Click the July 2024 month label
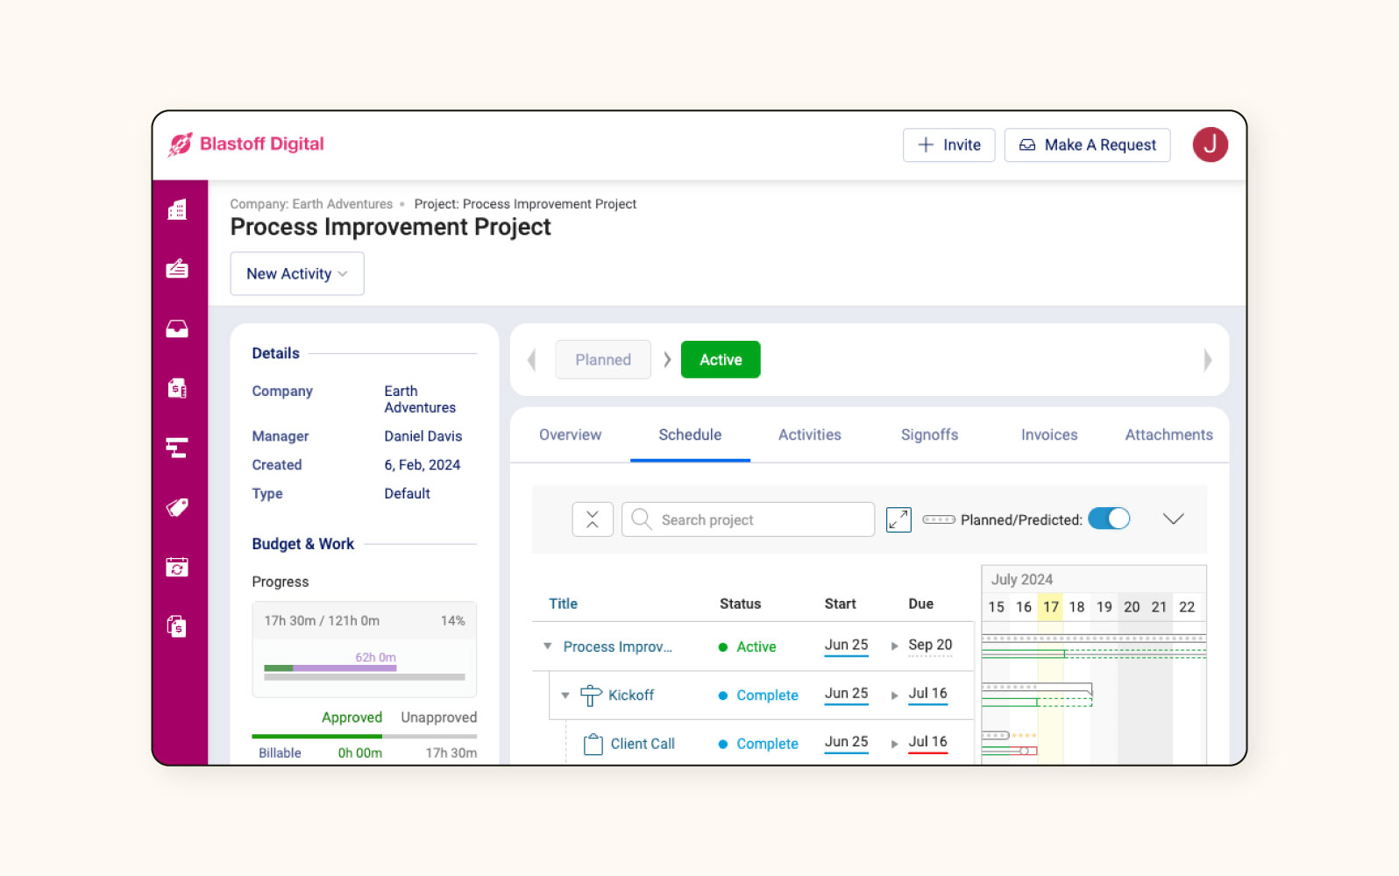Image resolution: width=1399 pixels, height=876 pixels. click(x=1021, y=579)
